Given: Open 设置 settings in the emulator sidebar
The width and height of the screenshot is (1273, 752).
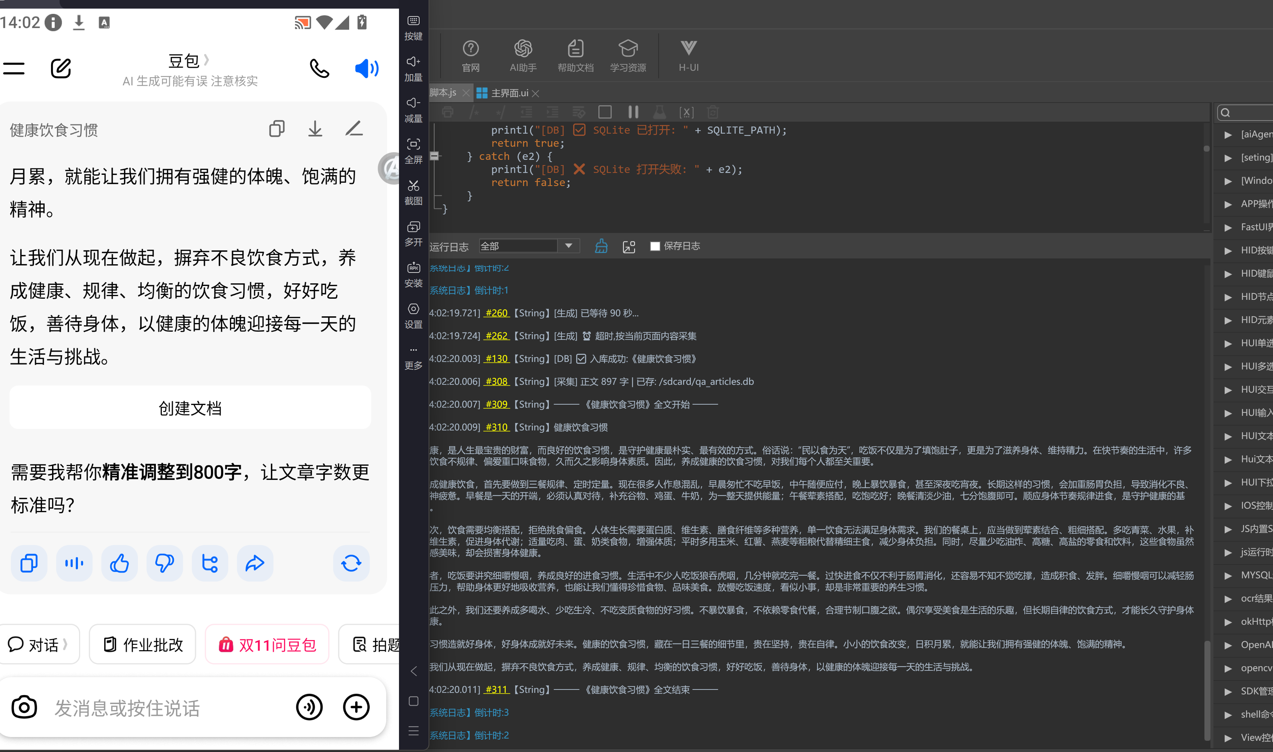Looking at the screenshot, I should click(413, 316).
